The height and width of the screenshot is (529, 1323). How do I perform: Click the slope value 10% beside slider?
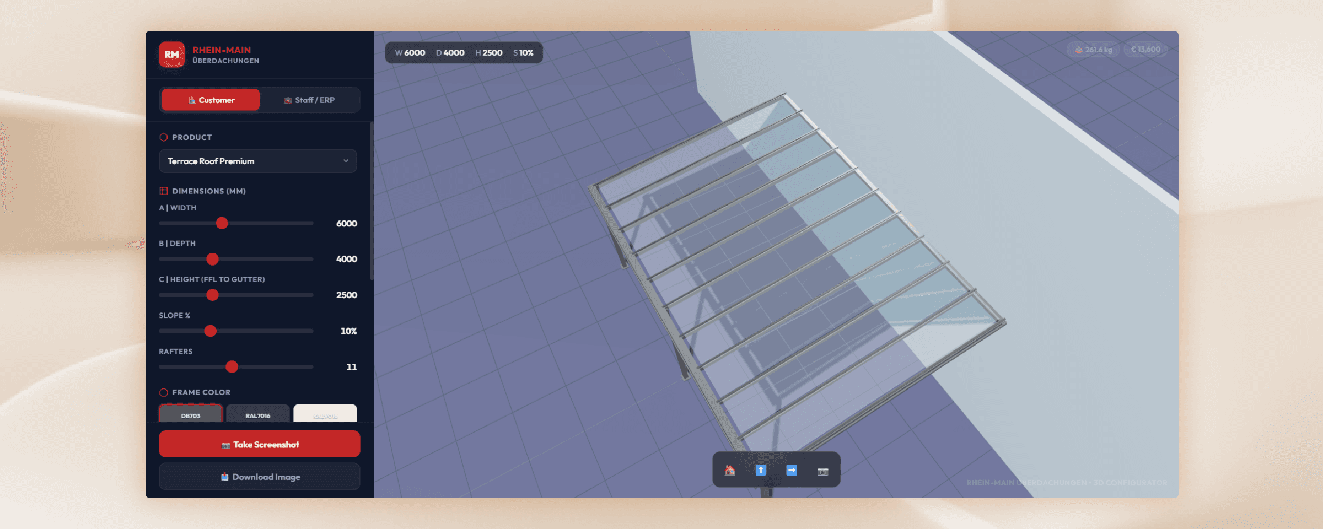[x=348, y=331]
